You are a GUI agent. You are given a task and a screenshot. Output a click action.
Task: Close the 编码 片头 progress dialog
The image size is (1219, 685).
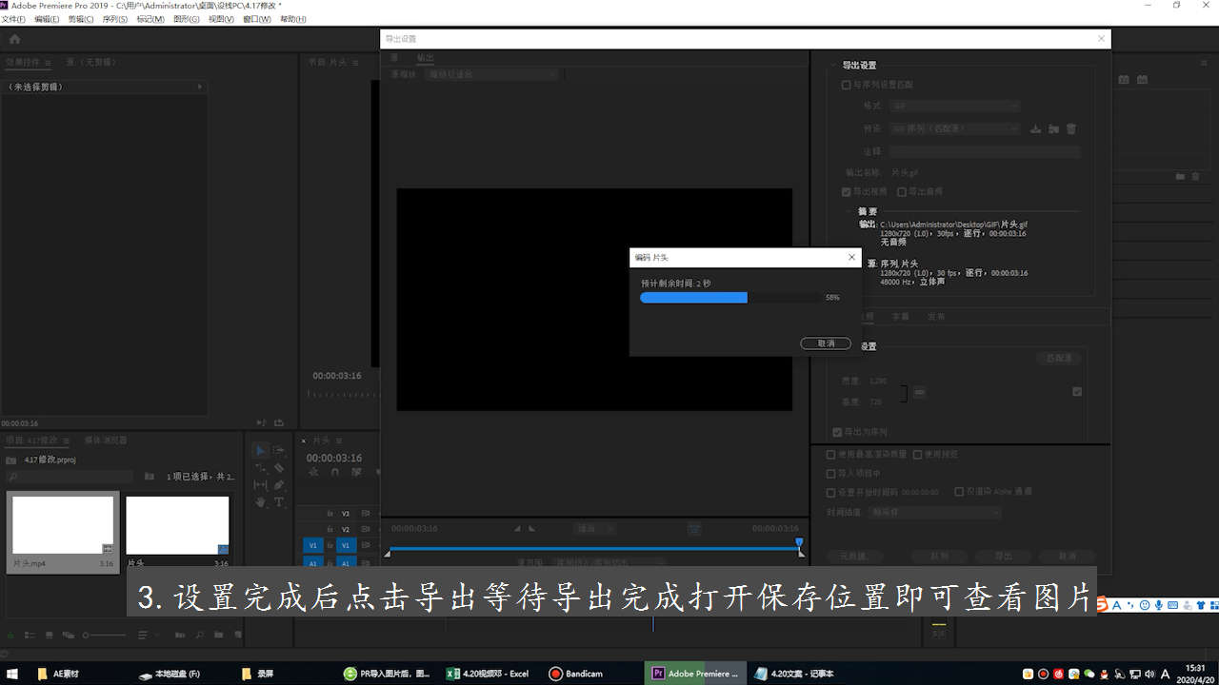tap(851, 257)
